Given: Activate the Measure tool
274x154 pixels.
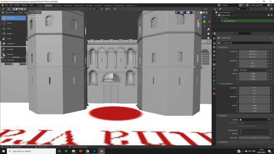Looking at the screenshot, I should click(x=10, y=54).
